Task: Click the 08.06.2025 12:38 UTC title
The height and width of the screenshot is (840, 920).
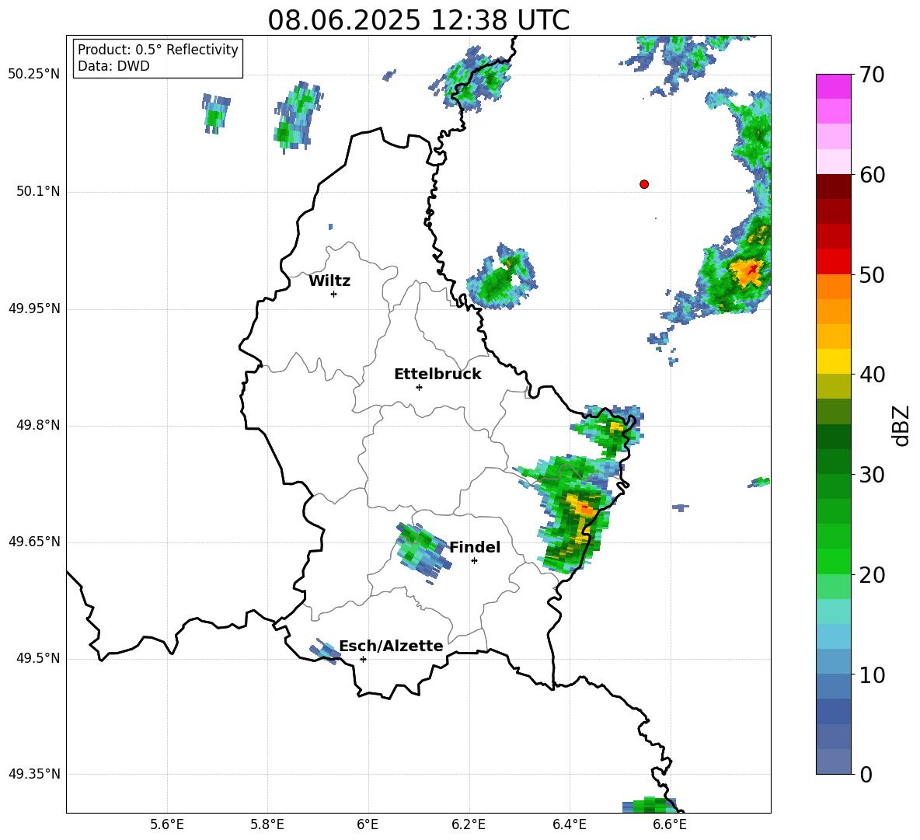Action: [418, 20]
